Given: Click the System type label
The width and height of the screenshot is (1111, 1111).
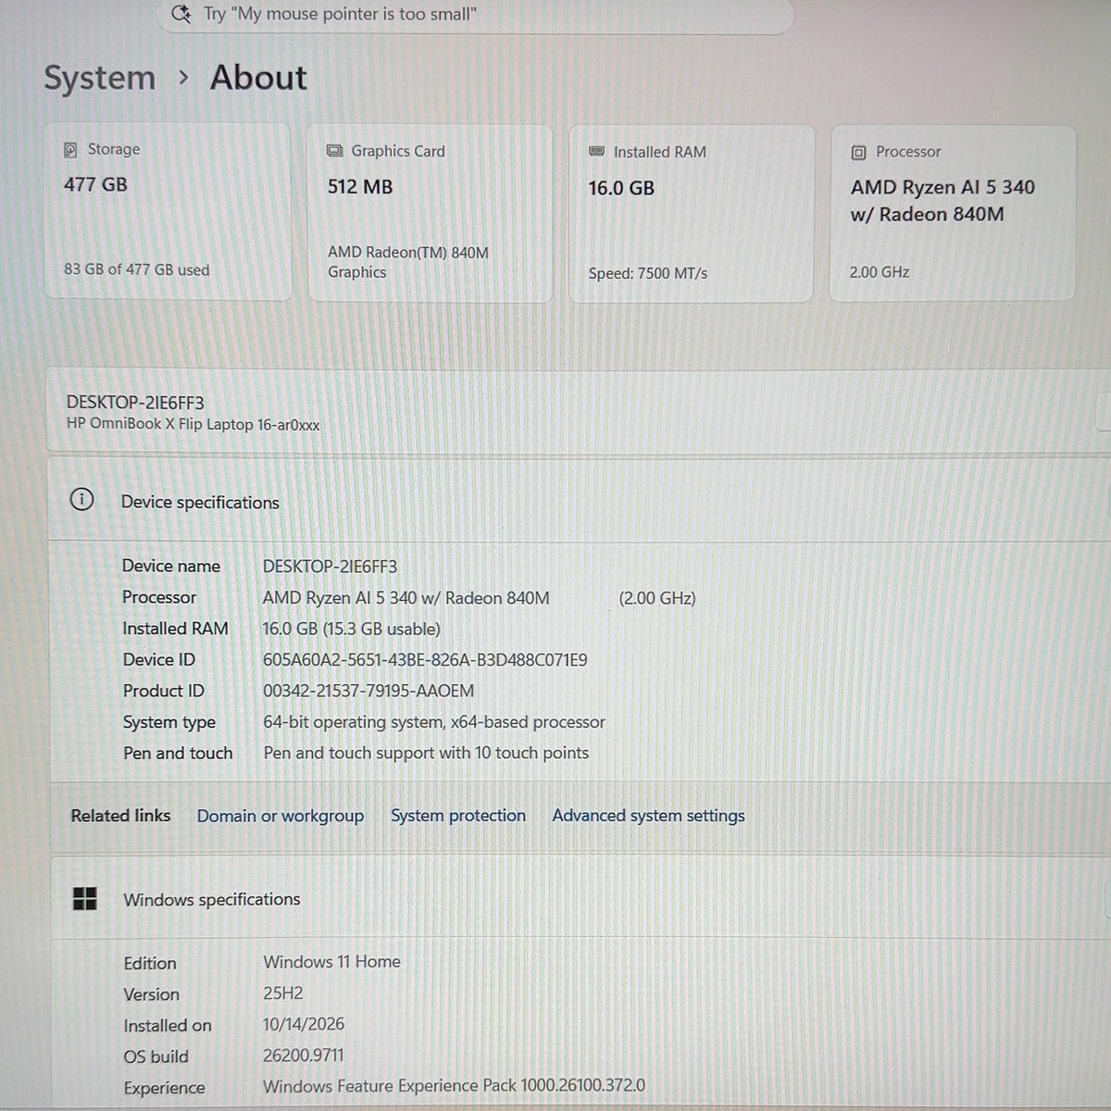Looking at the screenshot, I should 169,722.
